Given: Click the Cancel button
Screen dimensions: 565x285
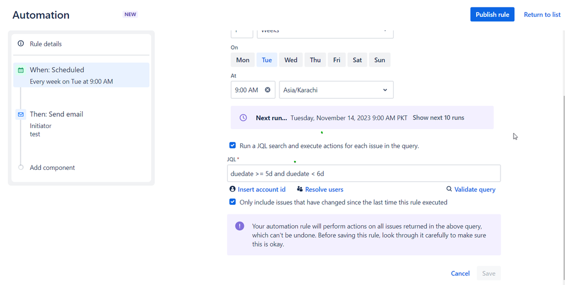Looking at the screenshot, I should tap(460, 274).
